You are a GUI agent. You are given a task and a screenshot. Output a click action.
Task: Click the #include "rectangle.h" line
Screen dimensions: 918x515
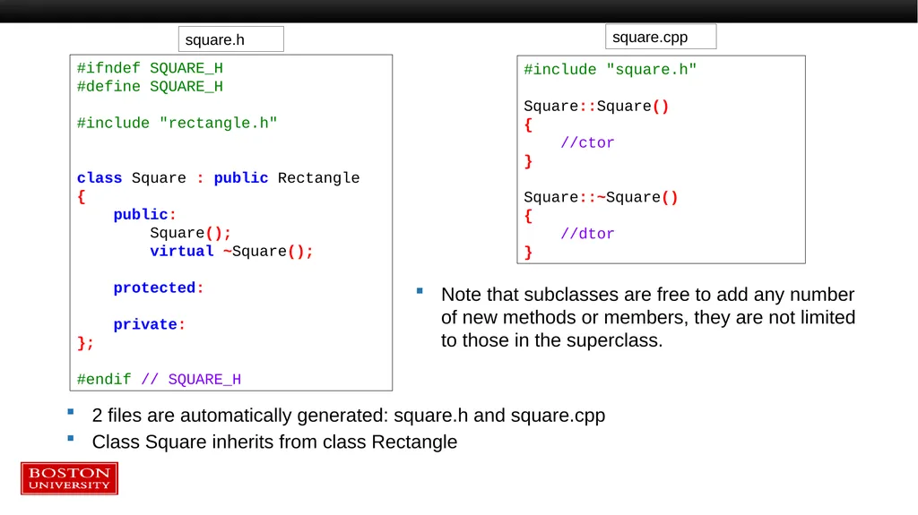(x=177, y=123)
